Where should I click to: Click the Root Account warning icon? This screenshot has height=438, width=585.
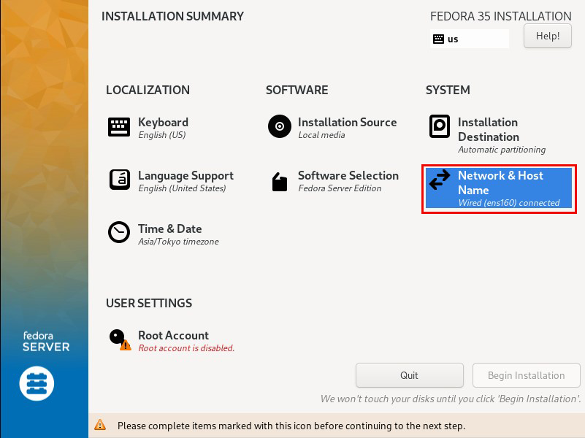[x=126, y=345]
